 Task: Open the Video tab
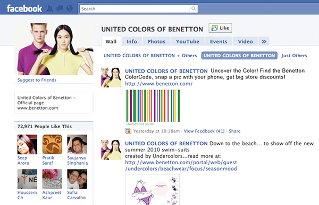tap(245, 41)
